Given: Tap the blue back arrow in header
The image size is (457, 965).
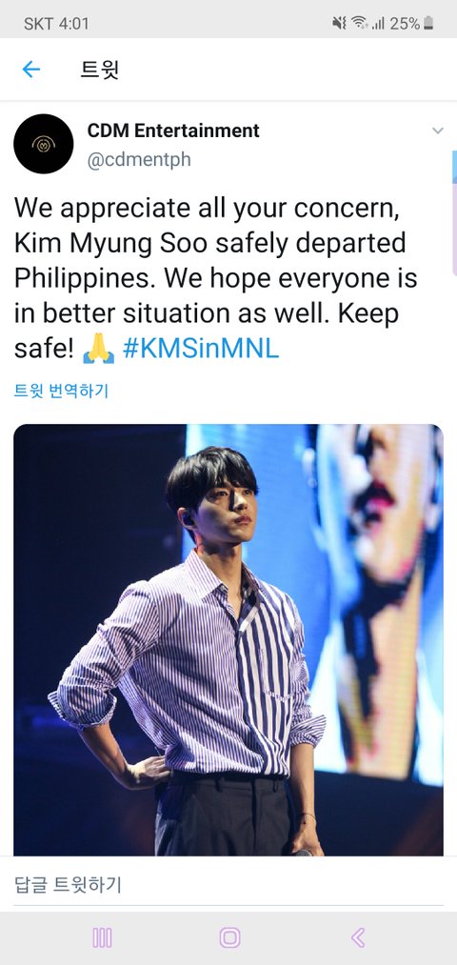Looking at the screenshot, I should point(30,70).
